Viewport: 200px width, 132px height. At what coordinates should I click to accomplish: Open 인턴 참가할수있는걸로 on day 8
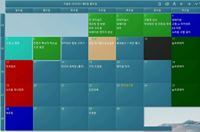101,43
